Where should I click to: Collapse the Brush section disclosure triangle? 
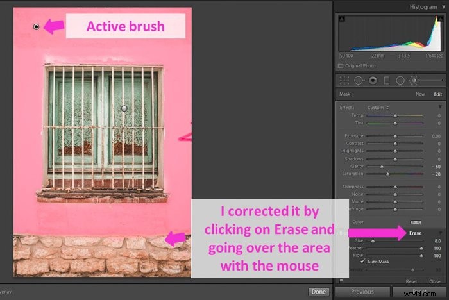[x=441, y=233]
